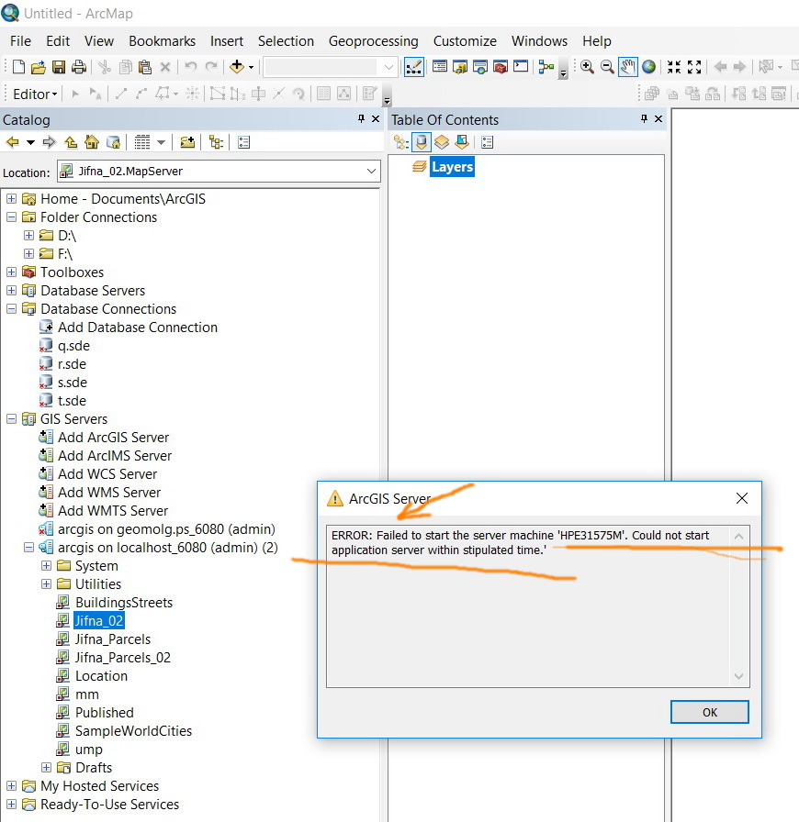
Task: Switch TOC to List By Source
Action: [x=421, y=142]
